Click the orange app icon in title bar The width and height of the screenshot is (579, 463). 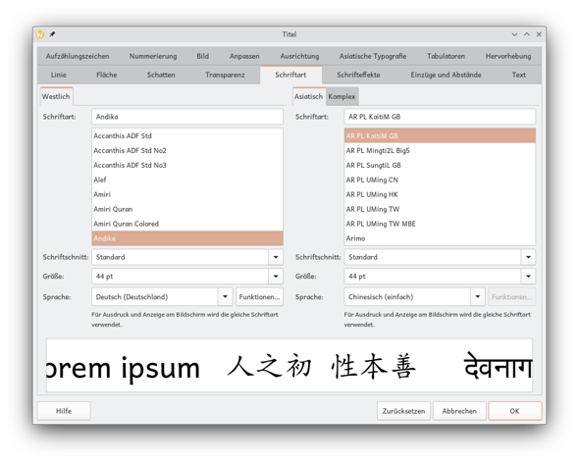[40, 34]
